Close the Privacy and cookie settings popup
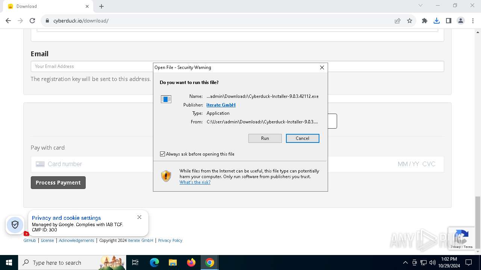 [139, 217]
